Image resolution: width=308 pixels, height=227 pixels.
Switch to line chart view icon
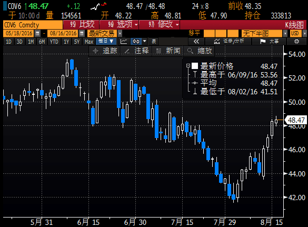124,42
